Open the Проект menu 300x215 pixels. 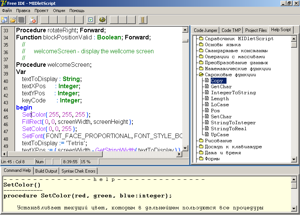pos(41,11)
